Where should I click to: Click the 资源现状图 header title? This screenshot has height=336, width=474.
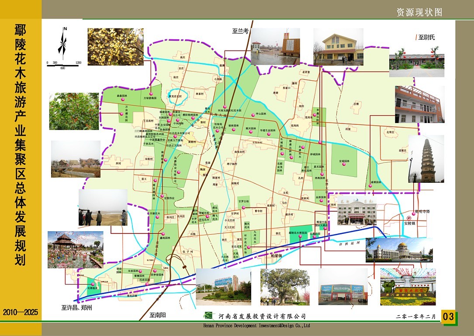click(419, 12)
